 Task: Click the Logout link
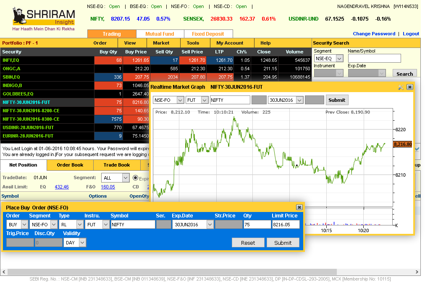(411, 34)
